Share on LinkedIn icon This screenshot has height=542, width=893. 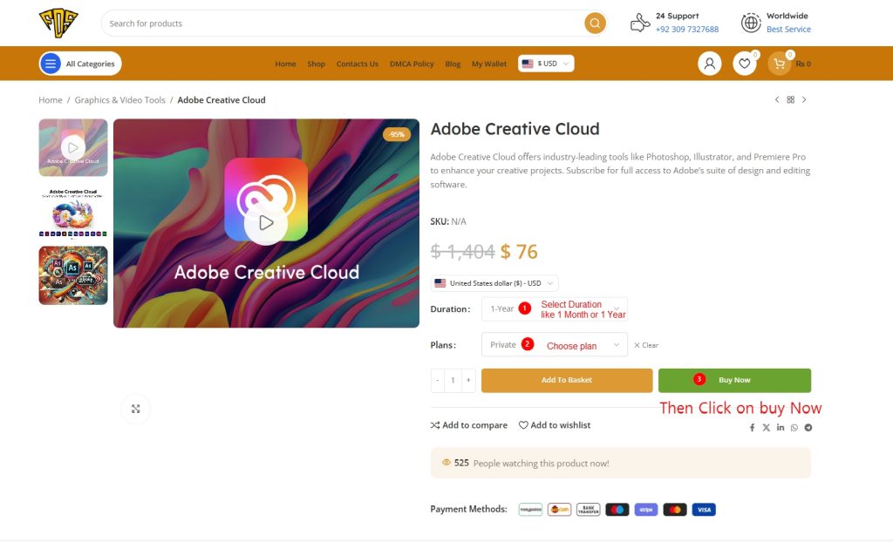781,428
